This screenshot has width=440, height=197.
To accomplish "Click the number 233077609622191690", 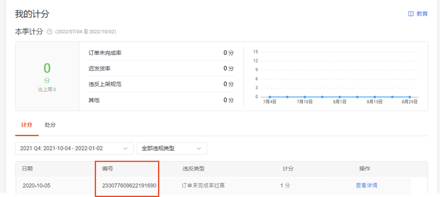I will click(x=129, y=185).
